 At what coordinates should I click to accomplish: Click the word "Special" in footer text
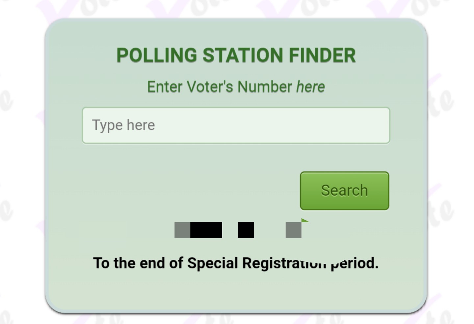pyautogui.click(x=212, y=263)
